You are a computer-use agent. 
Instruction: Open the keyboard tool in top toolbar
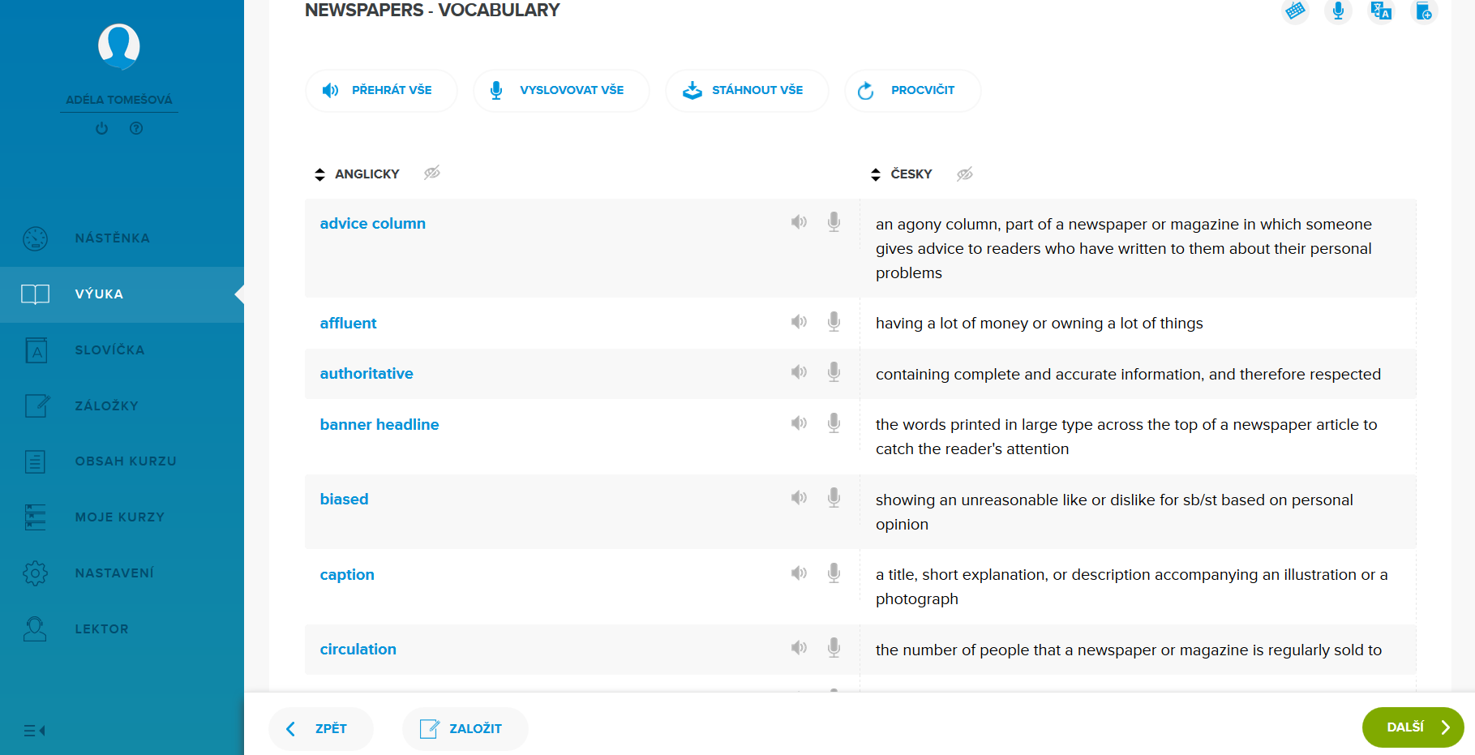pos(1295,11)
